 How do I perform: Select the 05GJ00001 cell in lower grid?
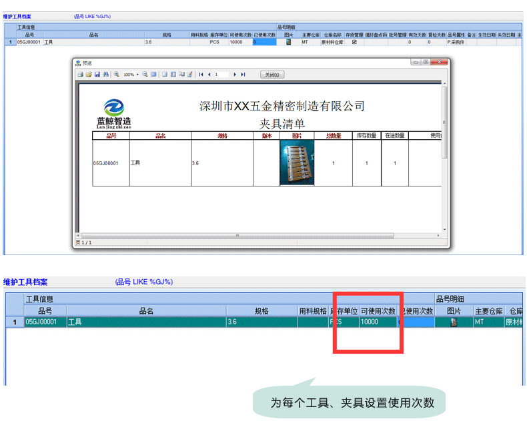point(45,322)
